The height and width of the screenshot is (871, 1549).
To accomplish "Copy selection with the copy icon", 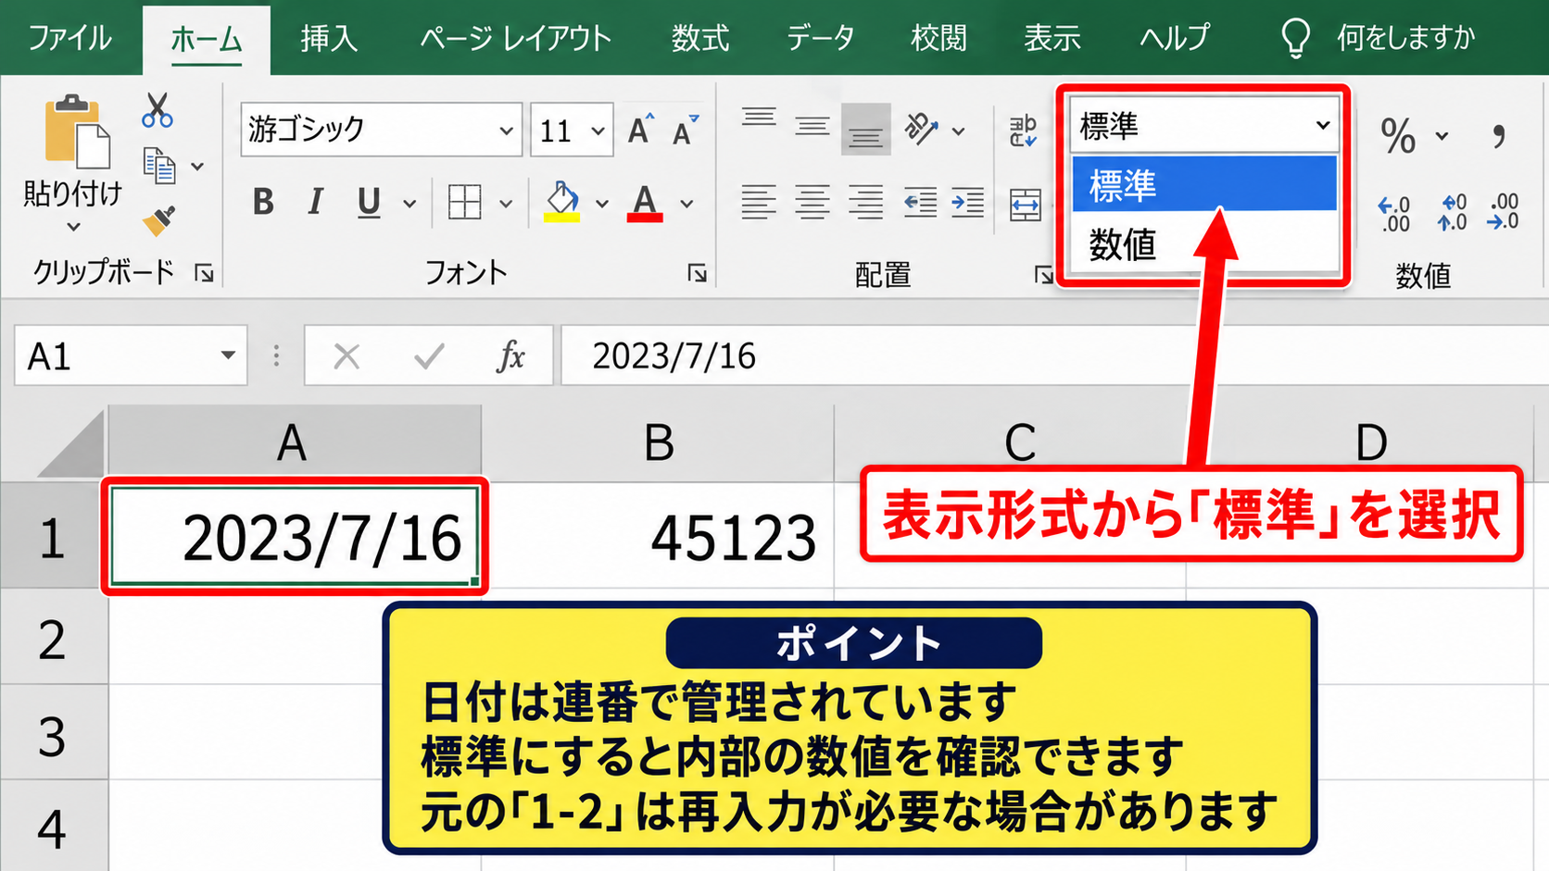I will (x=159, y=166).
